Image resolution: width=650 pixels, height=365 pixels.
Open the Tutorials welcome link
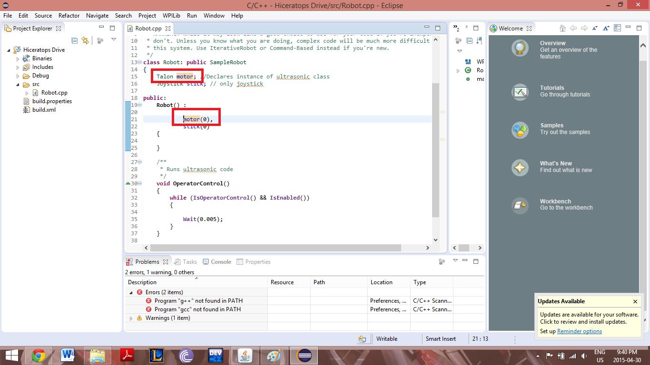[552, 88]
